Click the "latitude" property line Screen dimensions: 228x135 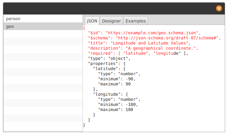pos(109,69)
